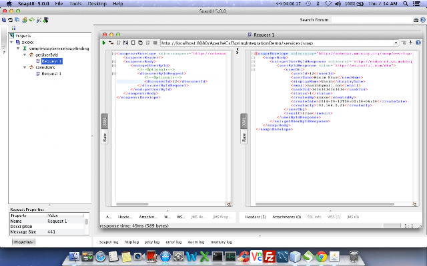This screenshot has width=427, height=266.
Task: Click new project icon in main toolbar
Action: (4, 20)
